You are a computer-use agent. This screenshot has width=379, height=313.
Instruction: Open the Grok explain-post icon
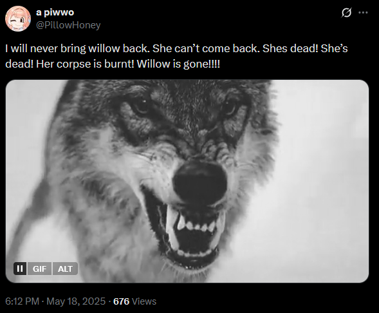346,13
